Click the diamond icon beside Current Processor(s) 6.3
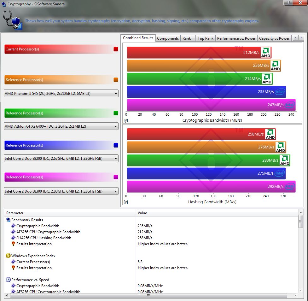This screenshot has width=308, height=301. 13,262
